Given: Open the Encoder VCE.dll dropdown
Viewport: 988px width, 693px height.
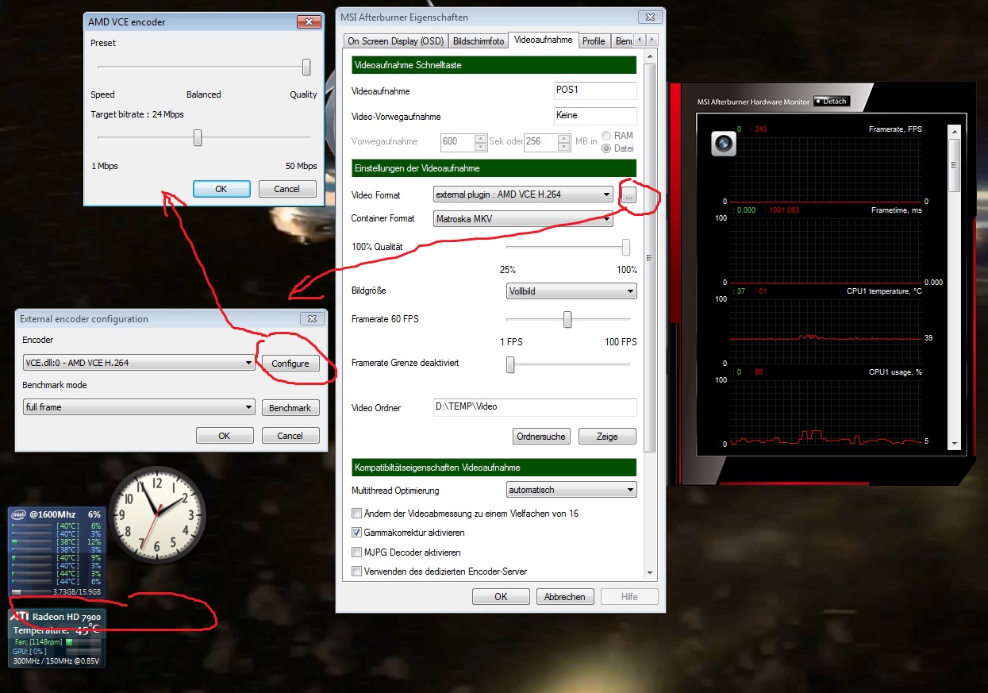Looking at the screenshot, I should click(x=139, y=363).
